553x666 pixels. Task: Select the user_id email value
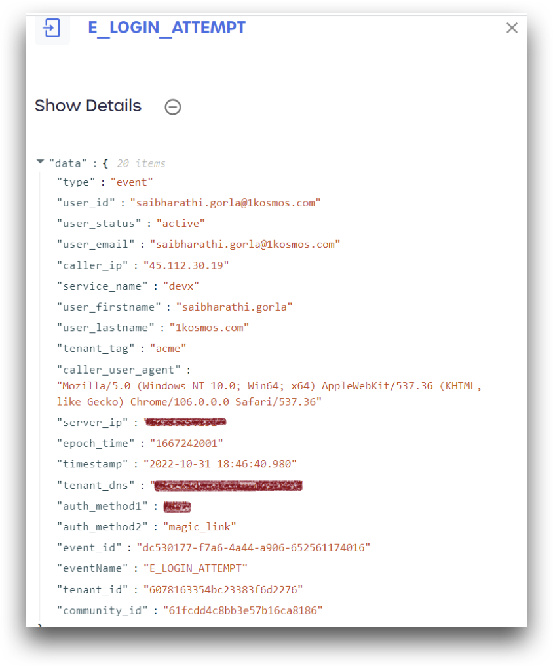coord(225,203)
